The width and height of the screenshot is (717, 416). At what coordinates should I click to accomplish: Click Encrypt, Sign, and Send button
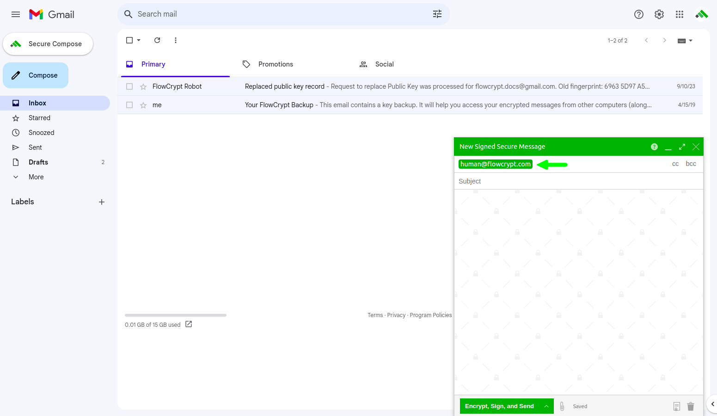click(499, 406)
